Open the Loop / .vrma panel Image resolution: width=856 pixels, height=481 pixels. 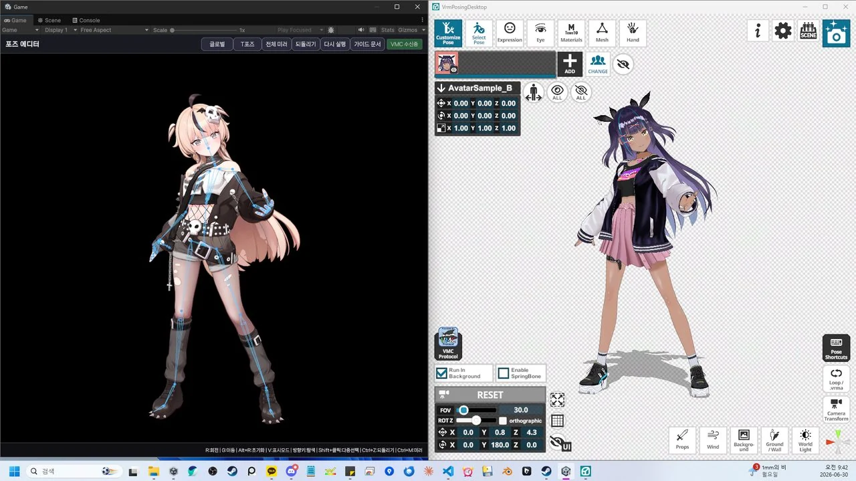pyautogui.click(x=836, y=379)
